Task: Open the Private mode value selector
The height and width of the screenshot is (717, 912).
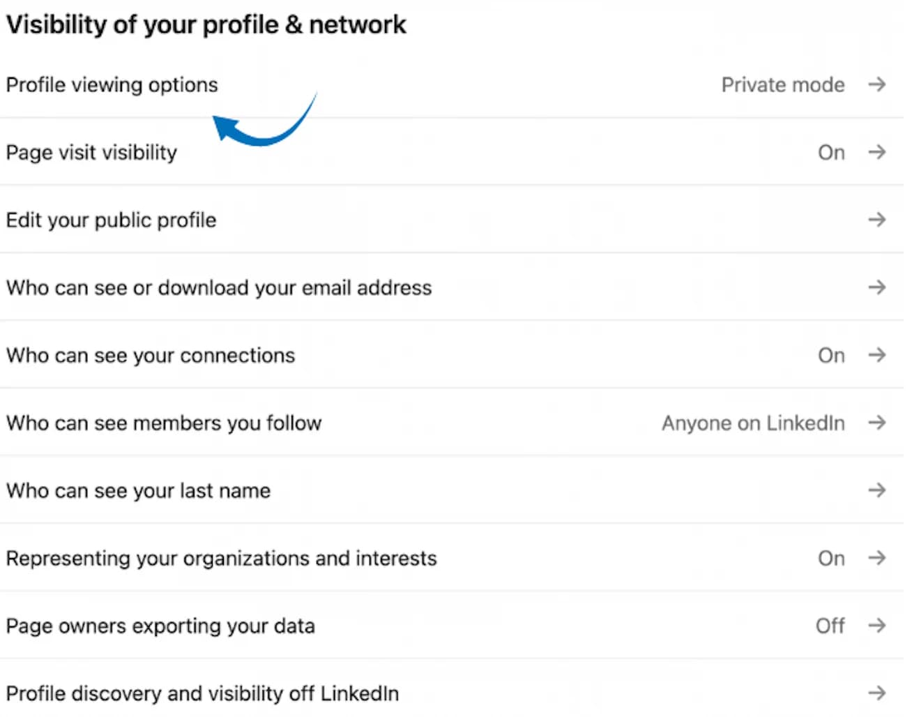Action: tap(782, 84)
